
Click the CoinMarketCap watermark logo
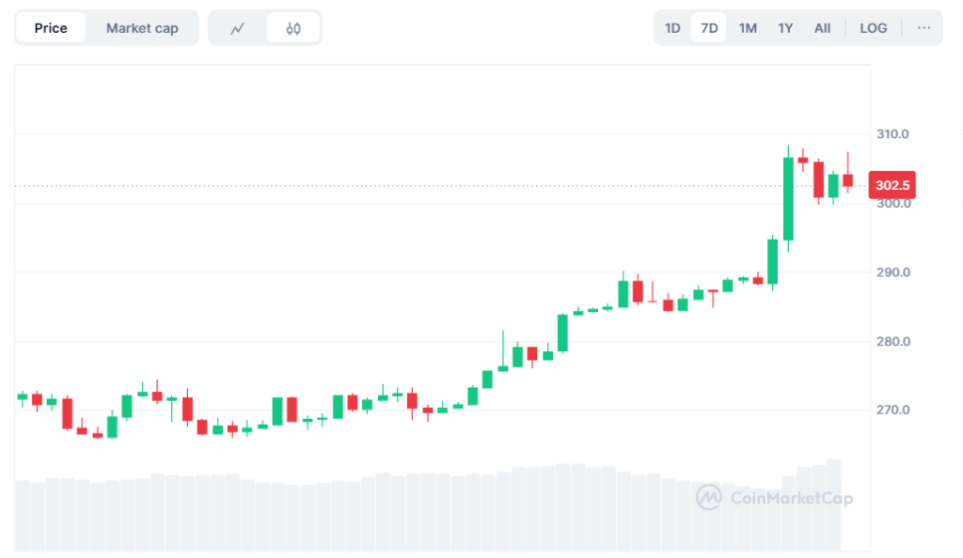tap(774, 497)
